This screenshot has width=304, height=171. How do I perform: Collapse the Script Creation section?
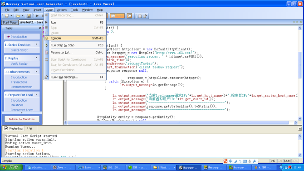[36, 44]
